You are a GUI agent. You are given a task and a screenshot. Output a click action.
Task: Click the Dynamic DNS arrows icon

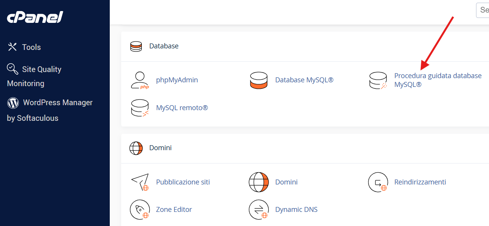pyautogui.click(x=259, y=210)
